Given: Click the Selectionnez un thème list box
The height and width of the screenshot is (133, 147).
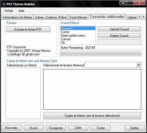Looking at the screenshot, I should (23, 93).
